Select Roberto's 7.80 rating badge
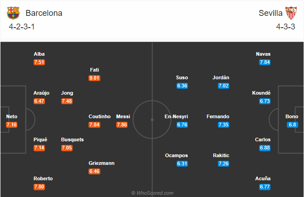The height and width of the screenshot is (197, 305). click(x=39, y=187)
